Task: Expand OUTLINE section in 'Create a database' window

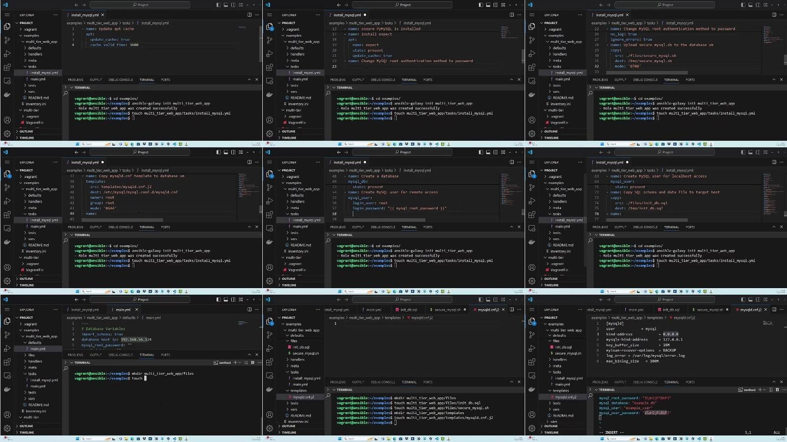Action: [x=289, y=279]
